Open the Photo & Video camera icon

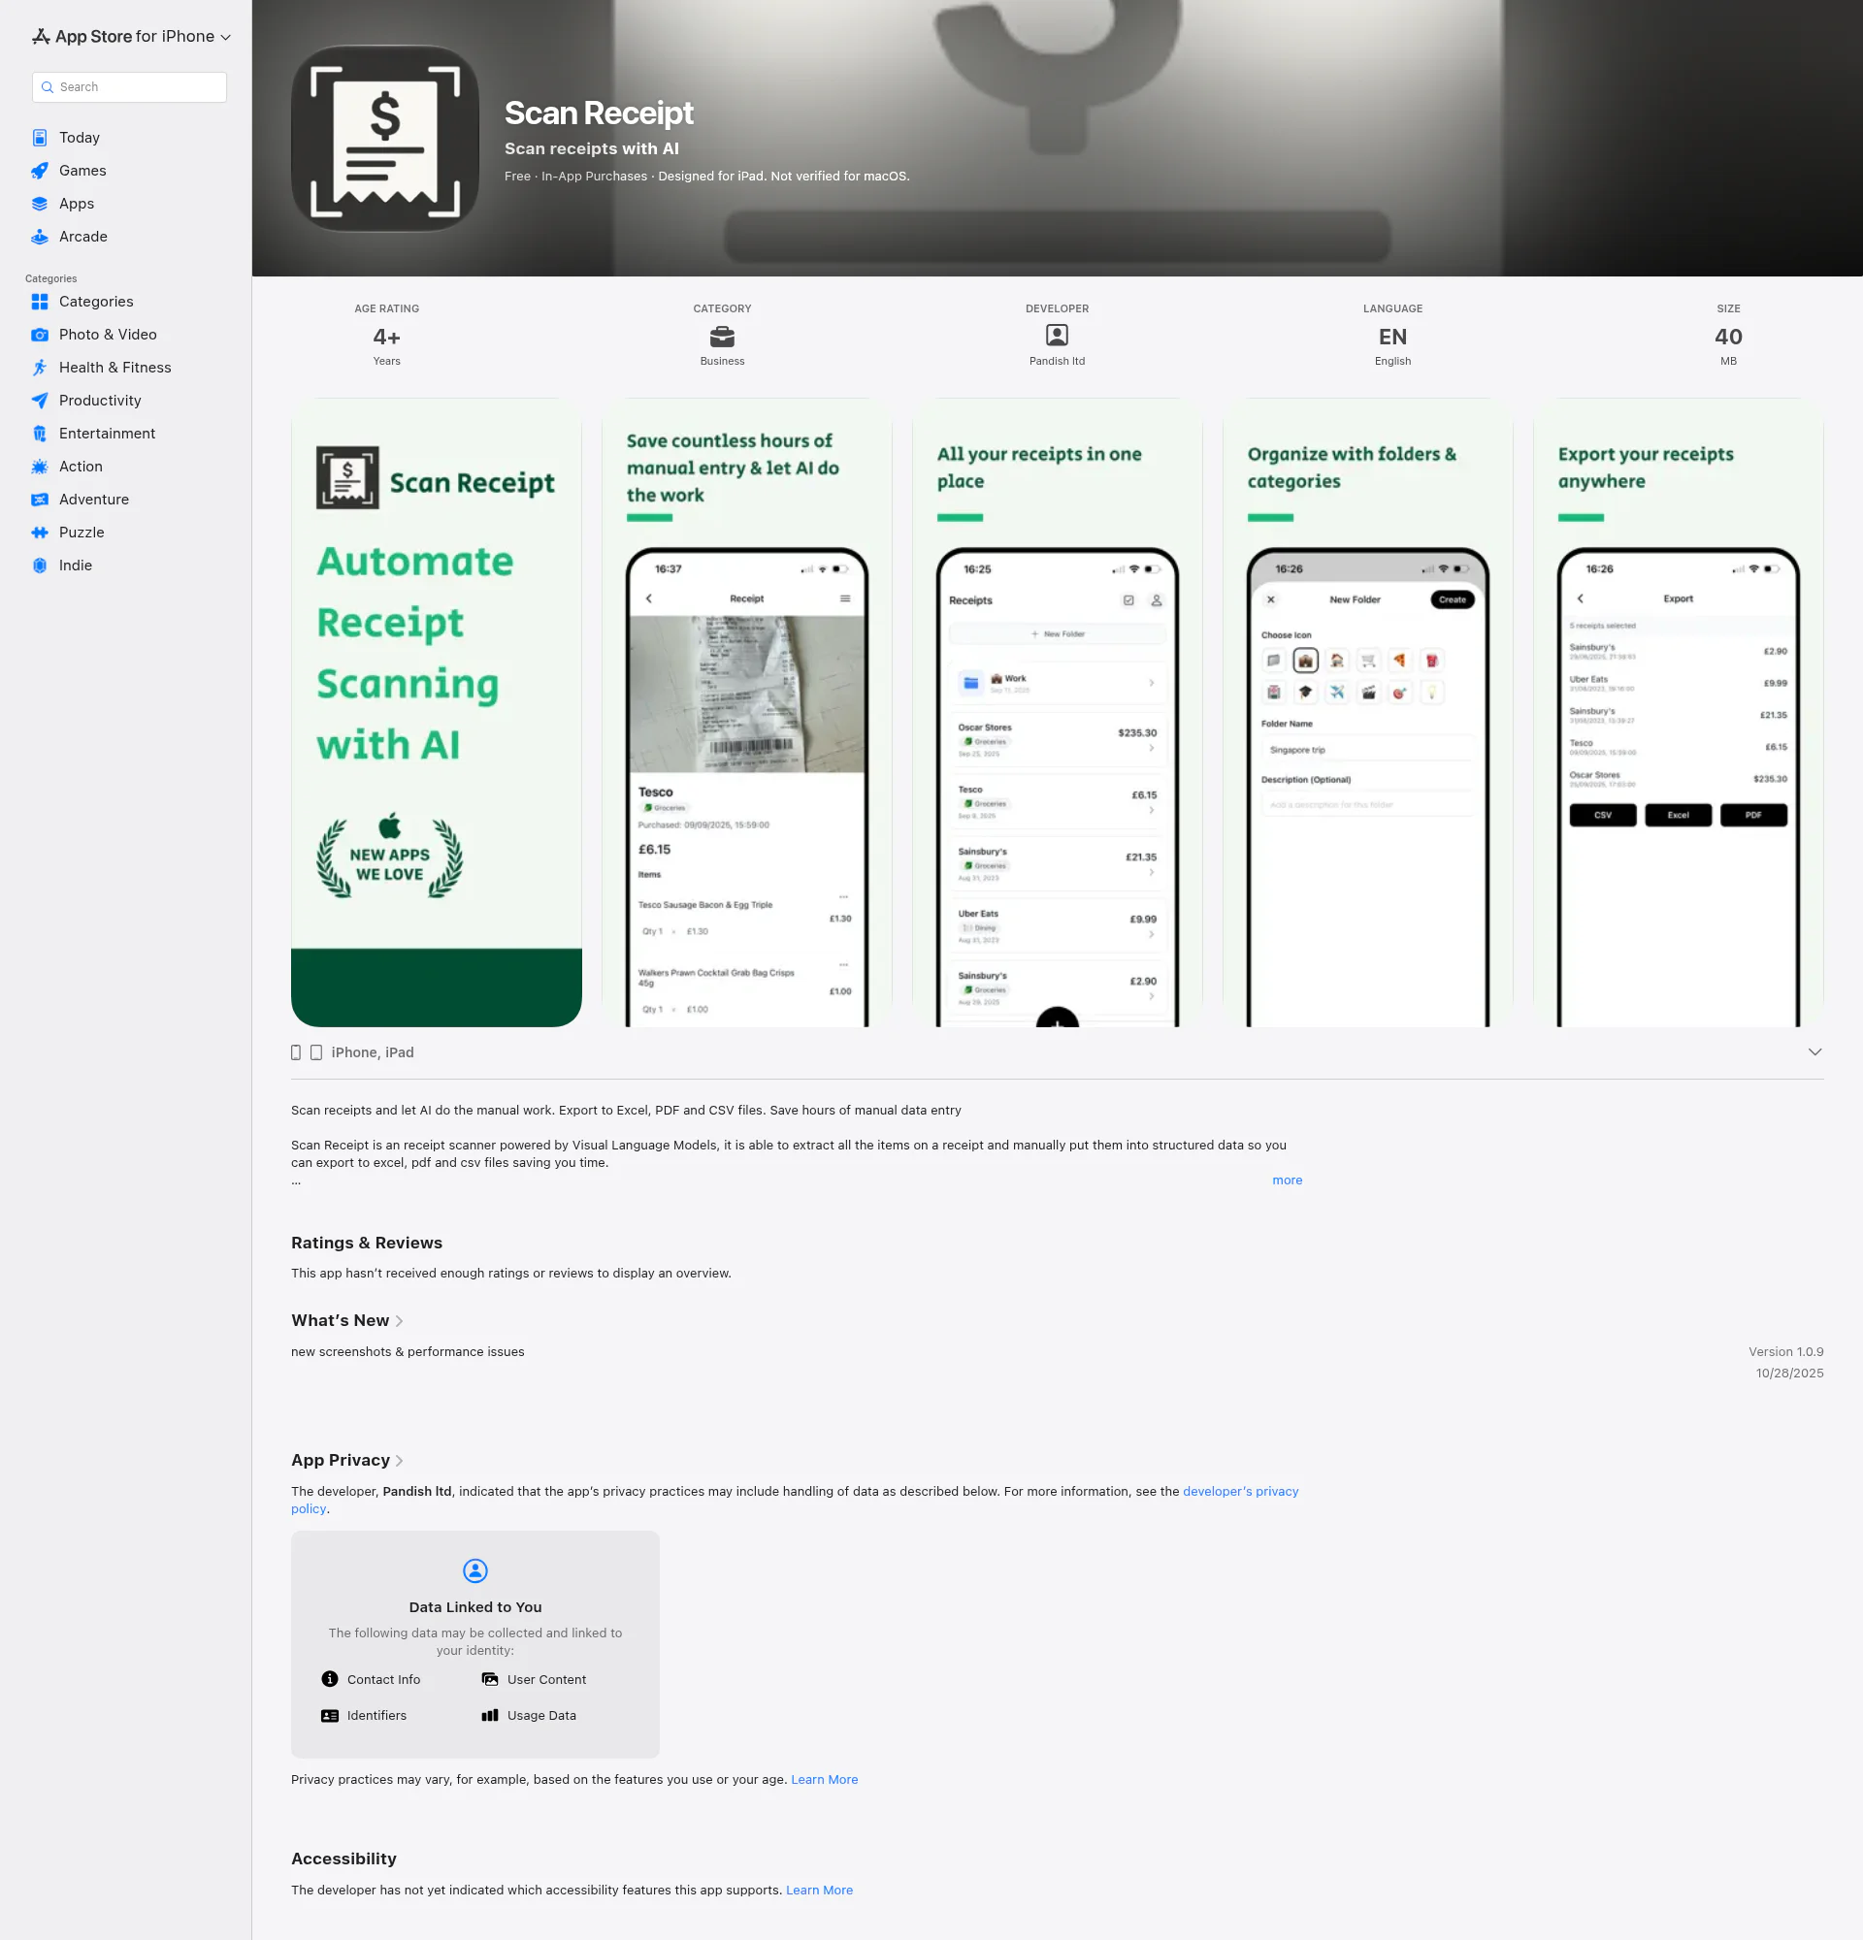click(40, 335)
